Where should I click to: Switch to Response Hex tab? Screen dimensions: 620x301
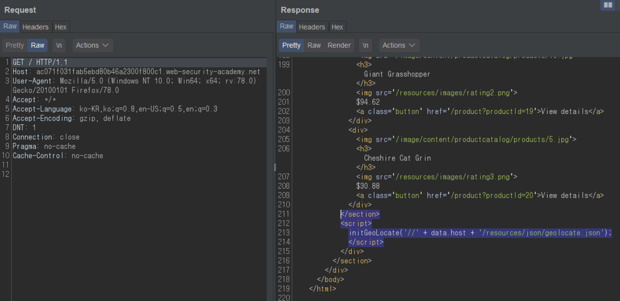337,27
